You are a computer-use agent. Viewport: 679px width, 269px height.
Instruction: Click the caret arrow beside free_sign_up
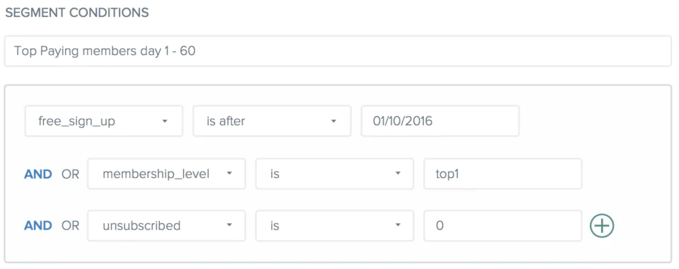(165, 121)
